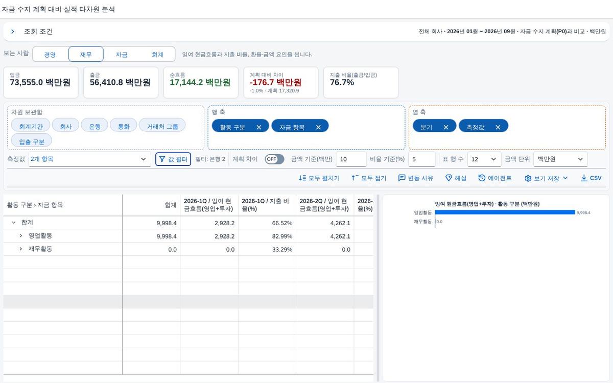The height and width of the screenshot is (383, 613).
Task: Click the 계획 대비 차이 -176.7 card
Action: click(x=280, y=82)
